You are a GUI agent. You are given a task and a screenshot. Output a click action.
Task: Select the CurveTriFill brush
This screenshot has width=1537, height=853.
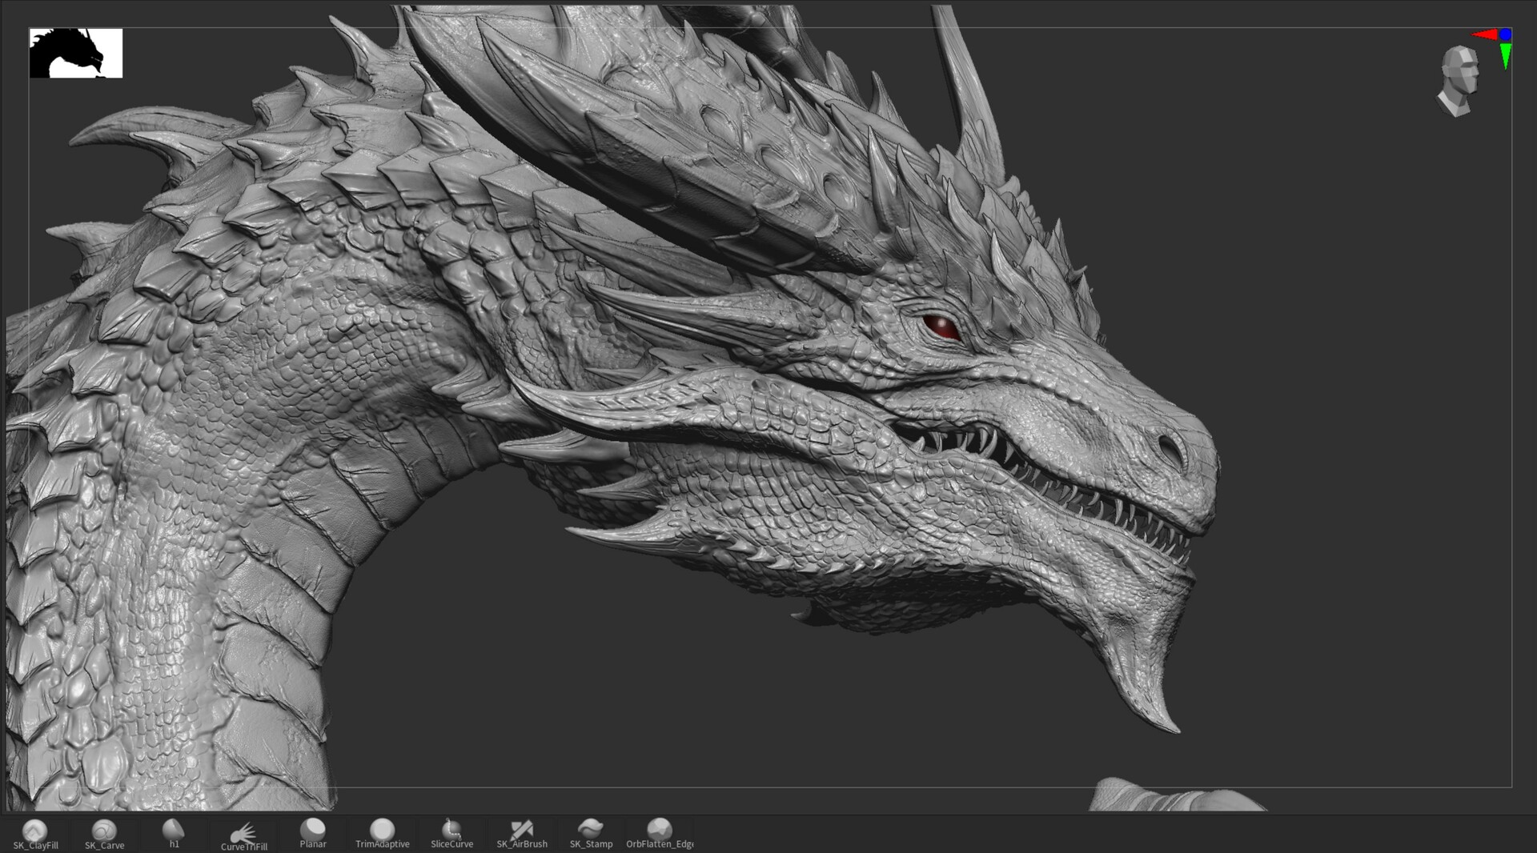243,832
